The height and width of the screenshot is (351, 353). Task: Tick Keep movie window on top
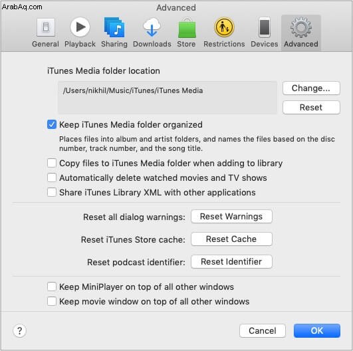pyautogui.click(x=52, y=301)
